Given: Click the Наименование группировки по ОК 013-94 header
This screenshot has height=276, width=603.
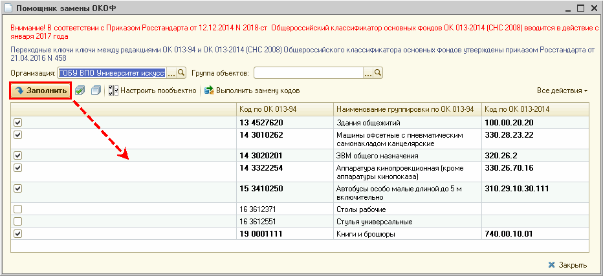Looking at the screenshot, I should coord(408,109).
